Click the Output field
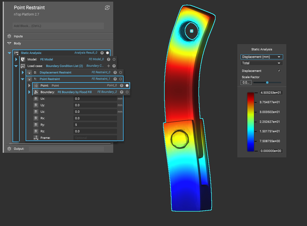307x226 pixels. pos(66,149)
